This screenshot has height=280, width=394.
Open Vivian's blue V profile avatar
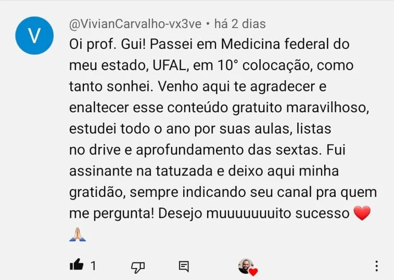click(34, 36)
